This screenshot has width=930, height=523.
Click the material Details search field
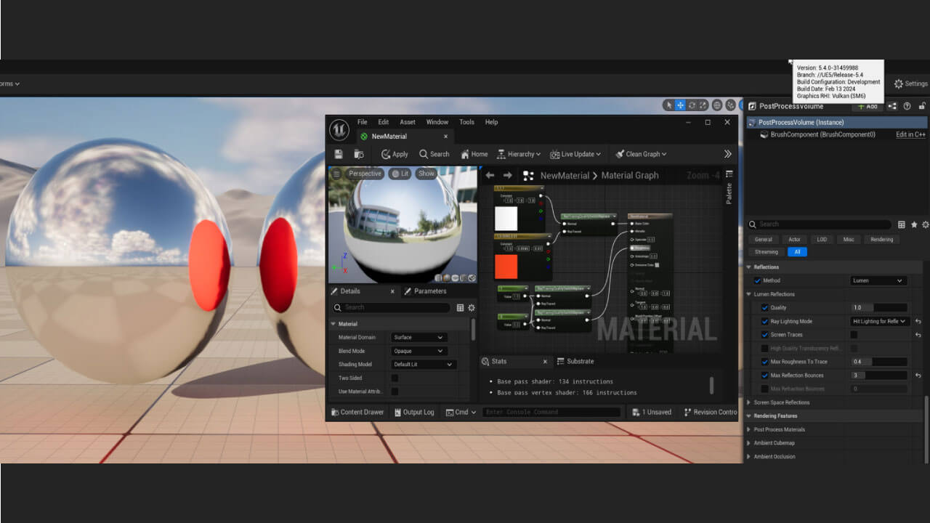tap(392, 307)
